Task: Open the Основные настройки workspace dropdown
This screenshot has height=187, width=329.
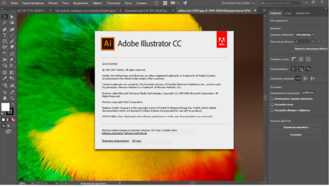Action: point(238,3)
